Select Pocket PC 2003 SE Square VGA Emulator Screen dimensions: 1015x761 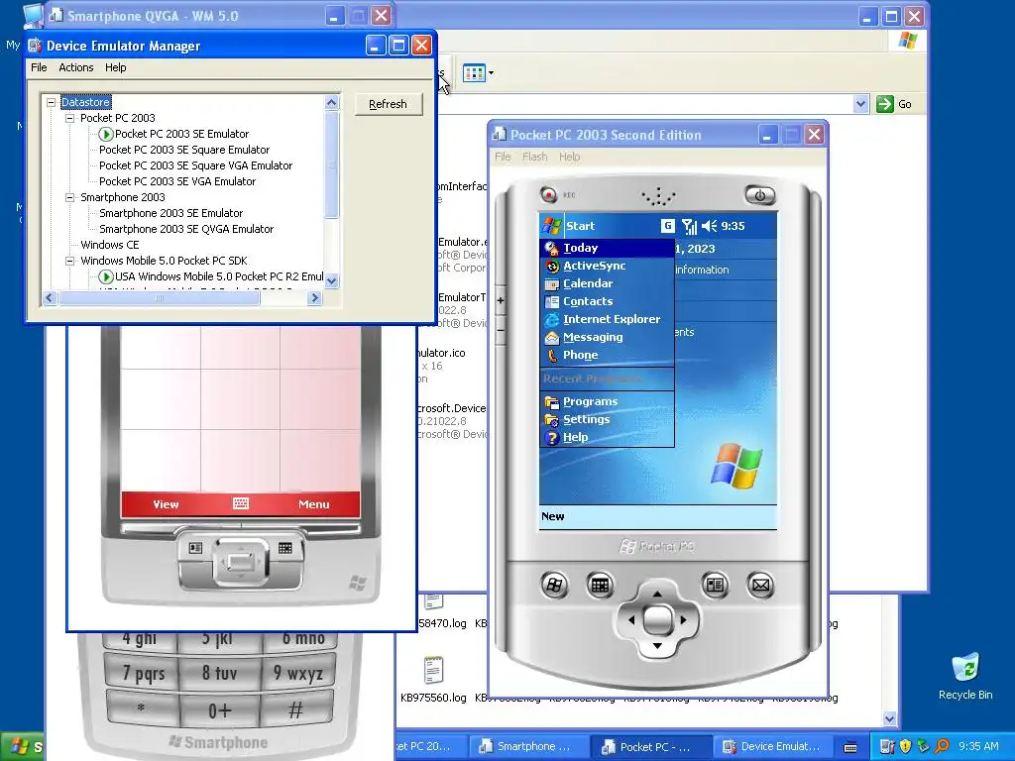click(195, 165)
